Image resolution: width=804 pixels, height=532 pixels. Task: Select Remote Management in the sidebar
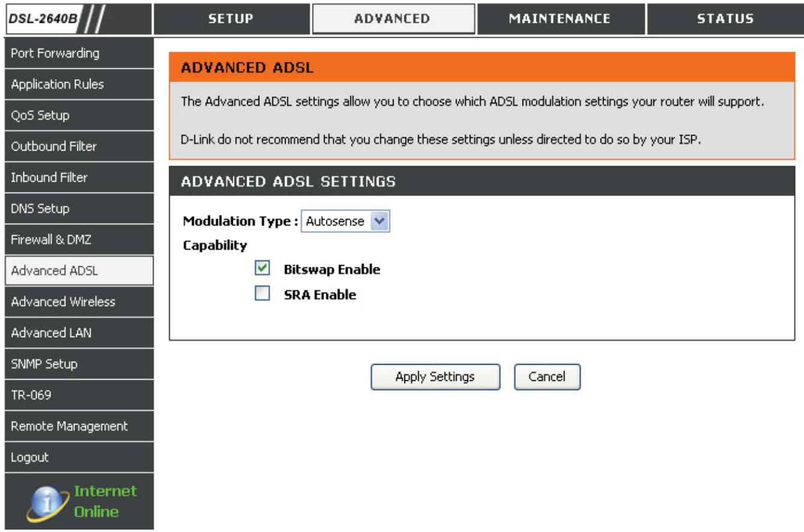(x=77, y=426)
